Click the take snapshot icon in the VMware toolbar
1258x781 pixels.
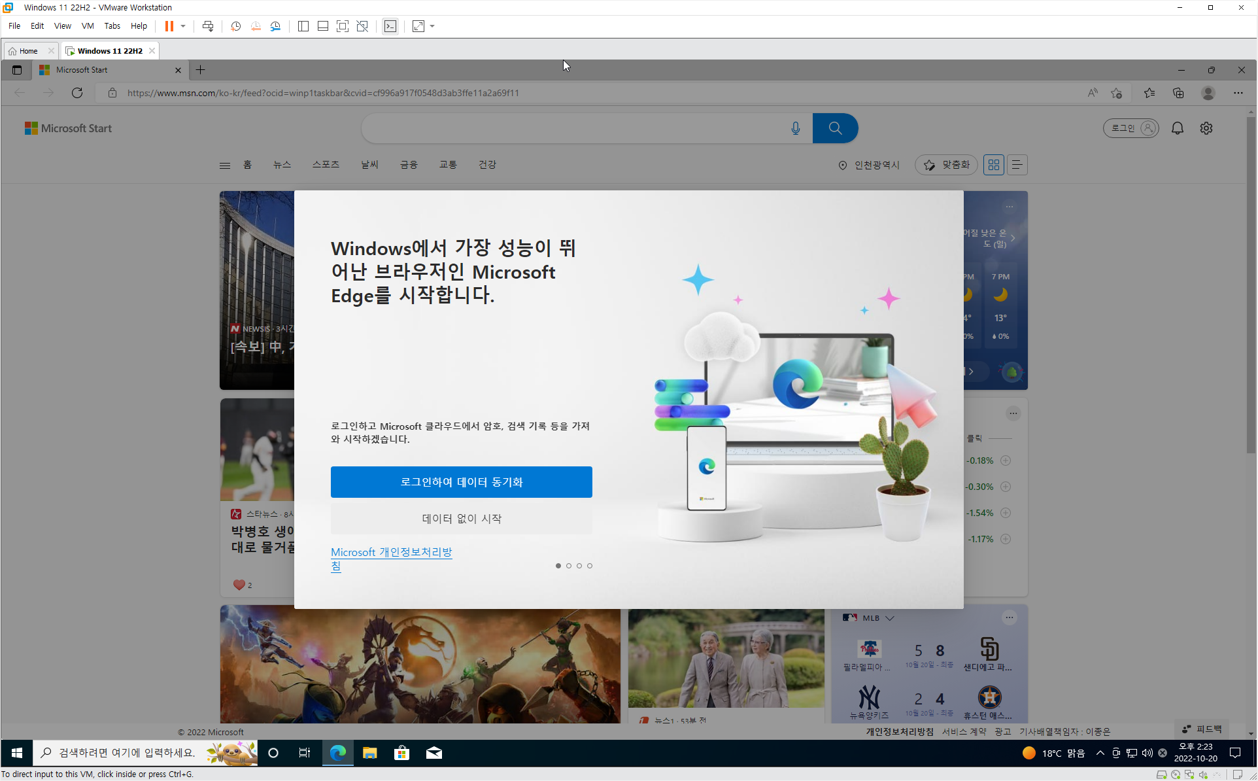[235, 26]
